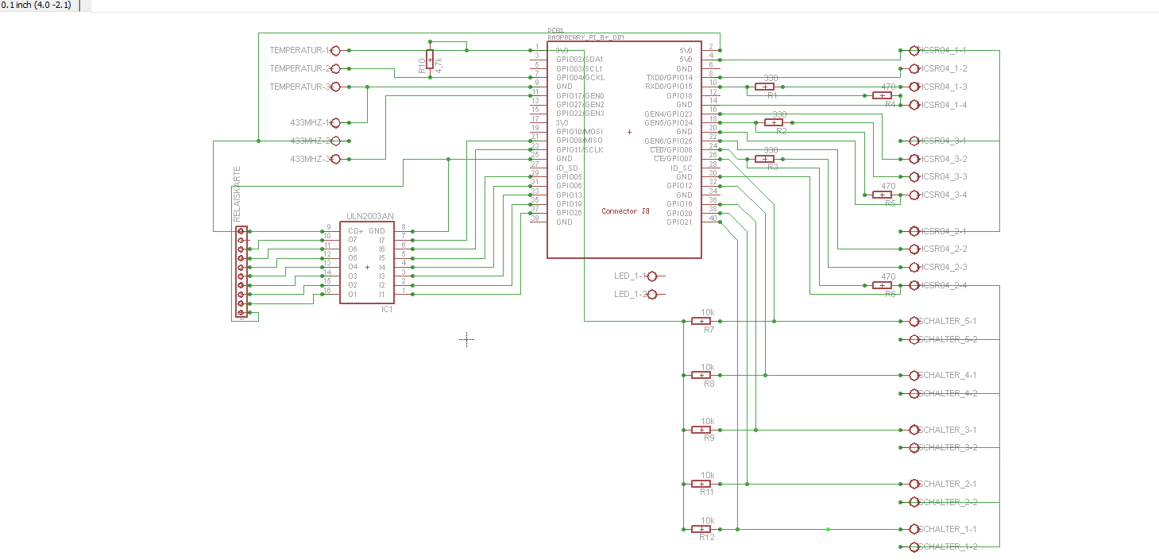Pick resistor R2 near GPIO24
The image size is (1159, 560).
(x=774, y=123)
